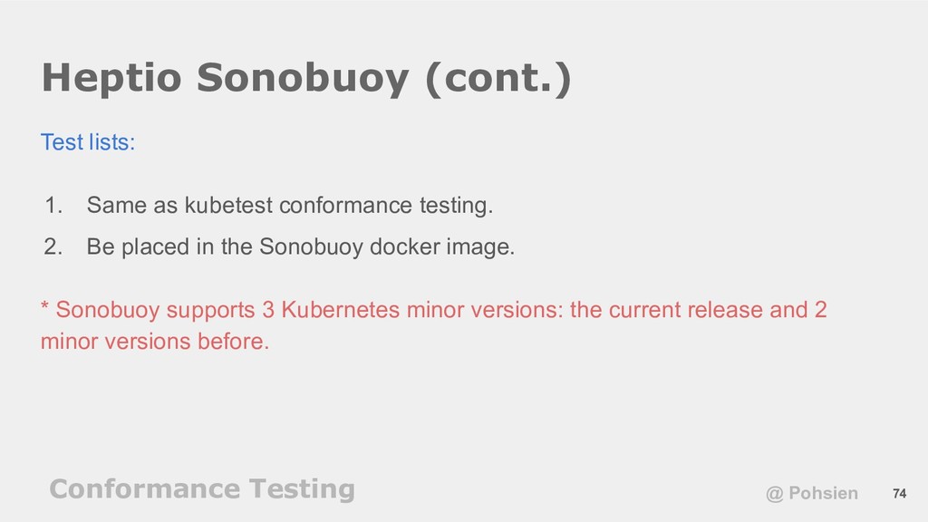
Task: Click the slide number 74
Action: pos(899,493)
